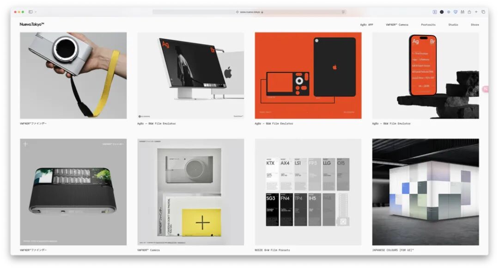
Task: Navigate to the Studio page
Action: [453, 24]
